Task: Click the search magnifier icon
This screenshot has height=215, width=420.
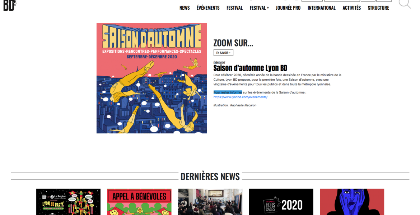Action: [405, 4]
